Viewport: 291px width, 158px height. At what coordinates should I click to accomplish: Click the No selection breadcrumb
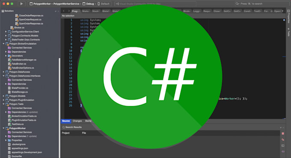[68, 16]
